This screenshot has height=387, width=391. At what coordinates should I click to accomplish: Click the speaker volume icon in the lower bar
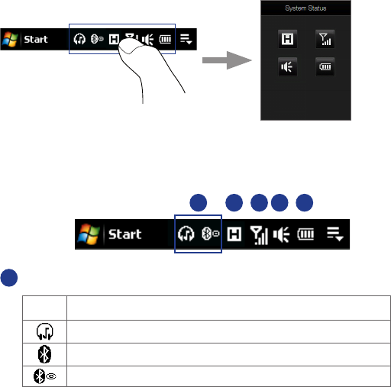point(281,234)
